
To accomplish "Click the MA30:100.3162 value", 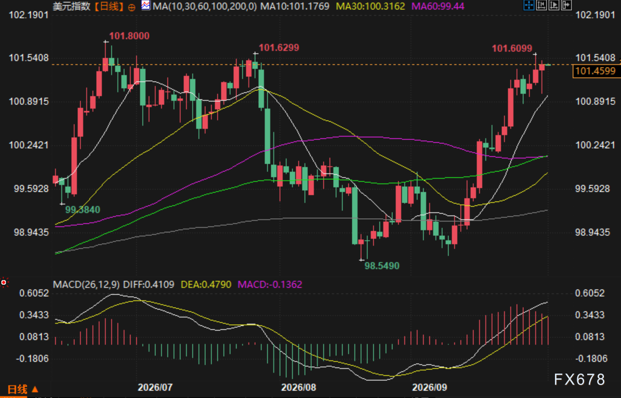I will pyautogui.click(x=371, y=6).
